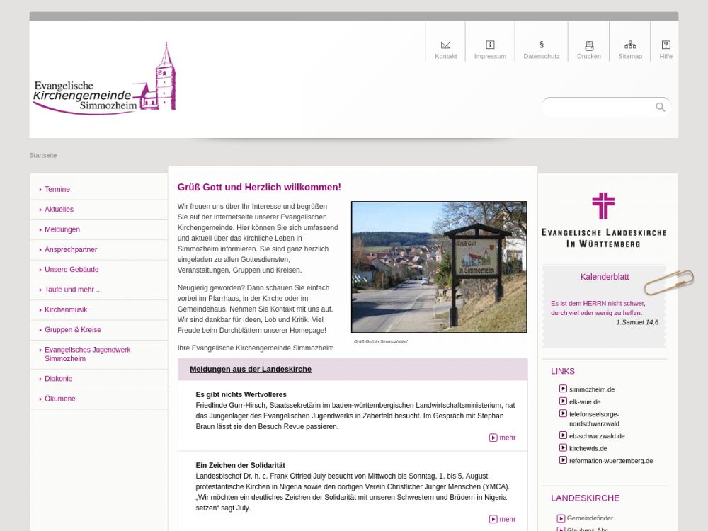Click the search magnifier icon
The height and width of the screenshot is (531, 708).
[x=660, y=107]
